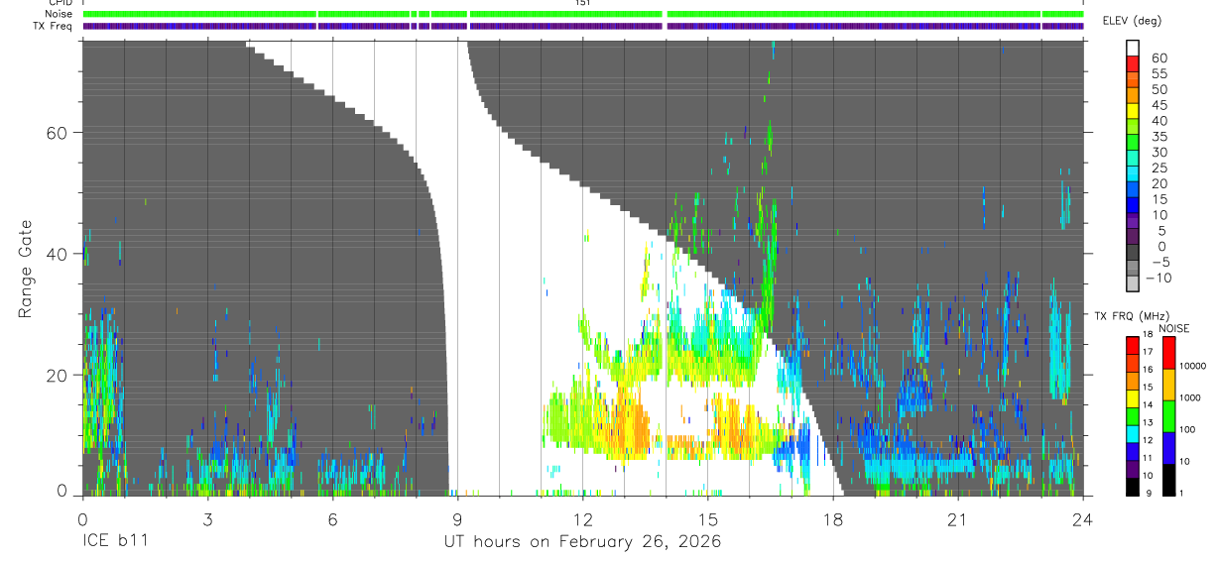The image size is (1218, 562).
Task: Click the green segment of the NOISE color bar
Action: tap(1168, 416)
